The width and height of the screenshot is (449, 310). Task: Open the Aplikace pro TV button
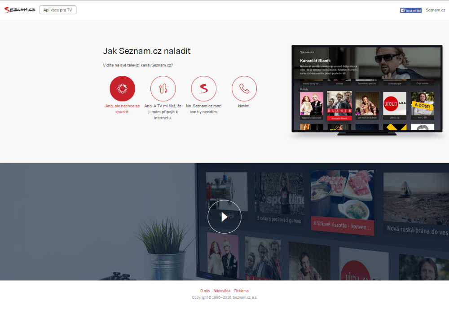pyautogui.click(x=57, y=10)
